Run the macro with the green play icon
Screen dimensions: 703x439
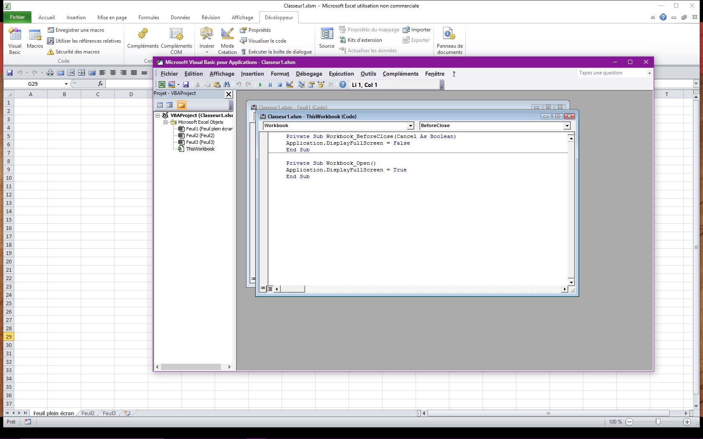(x=260, y=84)
